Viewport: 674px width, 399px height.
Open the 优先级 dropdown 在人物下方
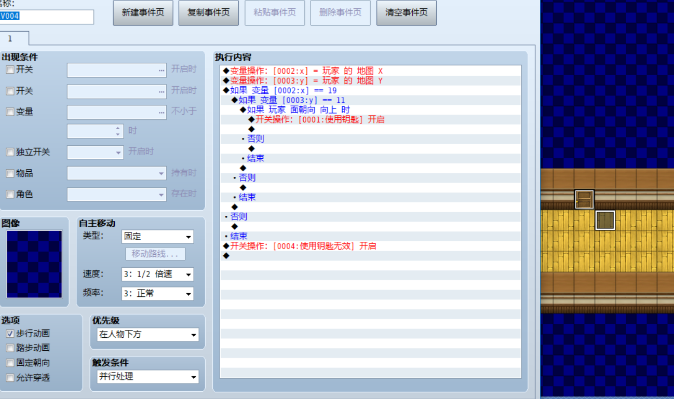148,335
